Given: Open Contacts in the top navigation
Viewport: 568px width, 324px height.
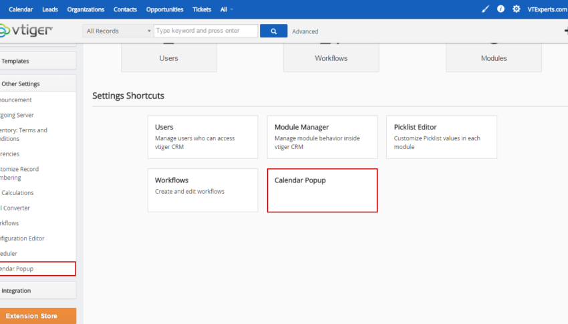Looking at the screenshot, I should pos(125,9).
